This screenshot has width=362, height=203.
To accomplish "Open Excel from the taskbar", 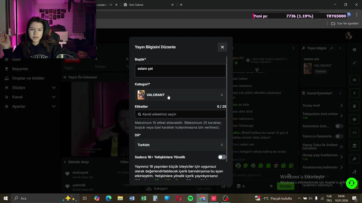I will point(144,198).
